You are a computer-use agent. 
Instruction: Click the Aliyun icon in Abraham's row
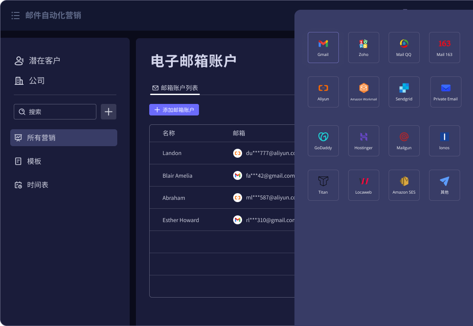click(238, 198)
